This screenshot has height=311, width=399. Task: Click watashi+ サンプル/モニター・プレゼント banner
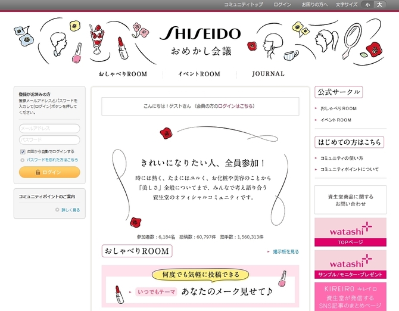coord(350,265)
